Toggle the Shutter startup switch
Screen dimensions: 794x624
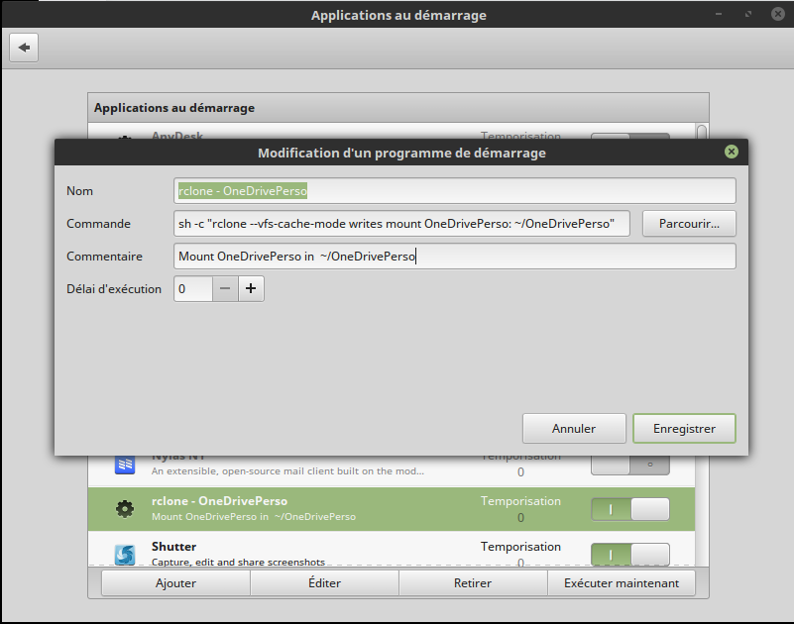[x=629, y=554]
